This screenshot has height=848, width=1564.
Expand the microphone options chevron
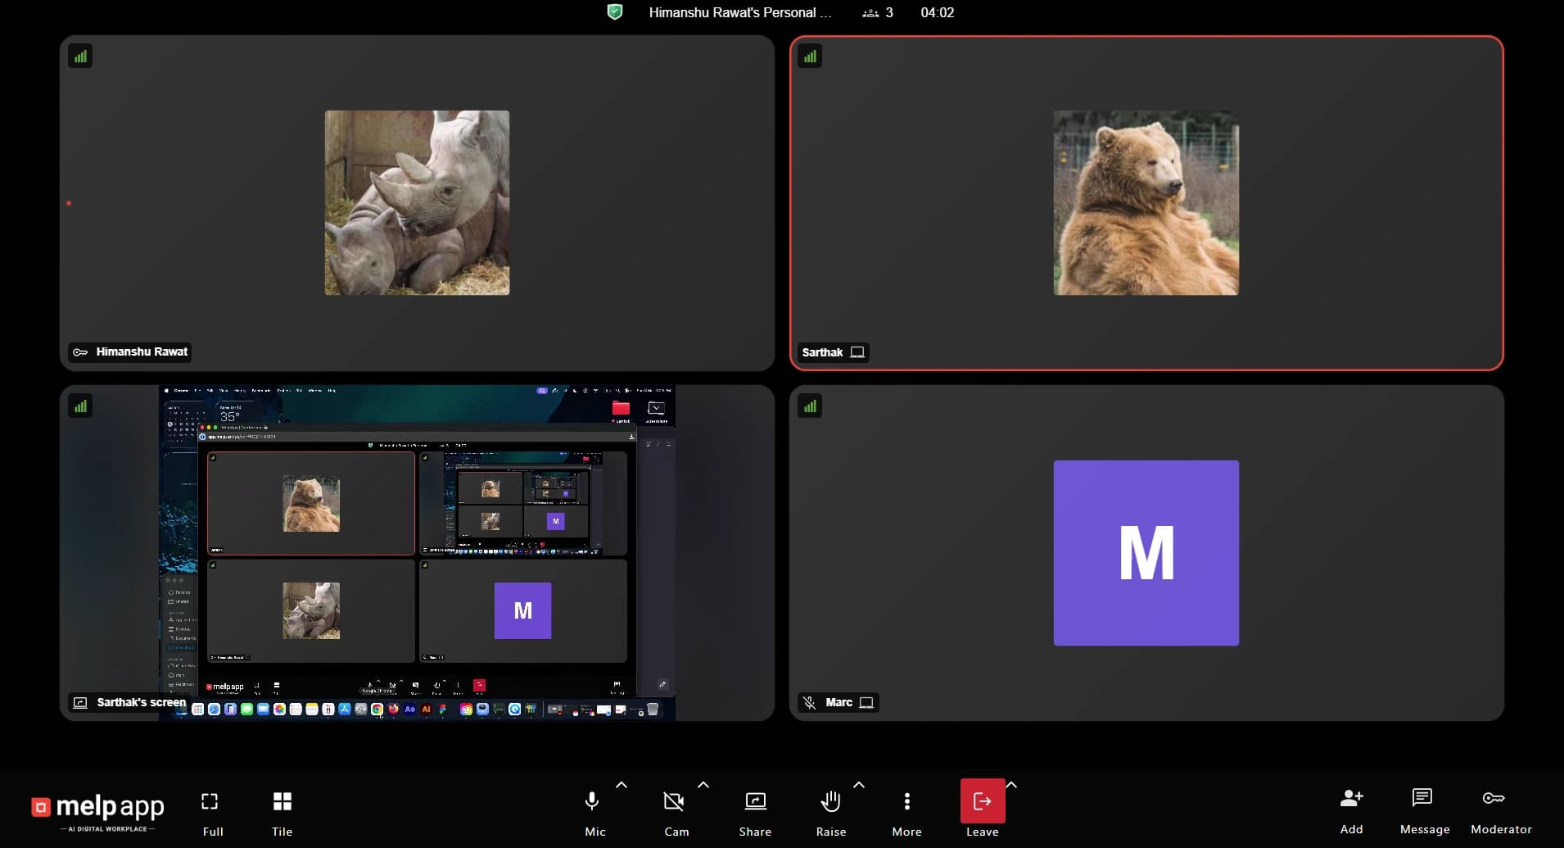pyautogui.click(x=622, y=785)
